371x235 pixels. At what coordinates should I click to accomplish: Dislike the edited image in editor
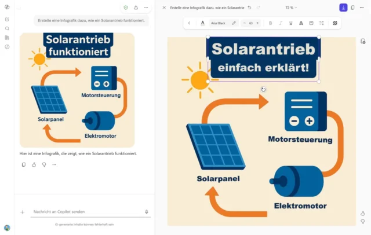[362, 222]
